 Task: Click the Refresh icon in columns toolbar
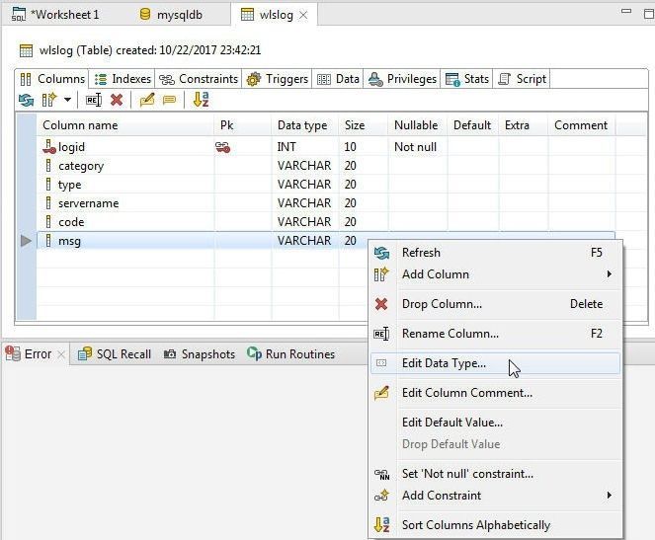pyautogui.click(x=27, y=100)
